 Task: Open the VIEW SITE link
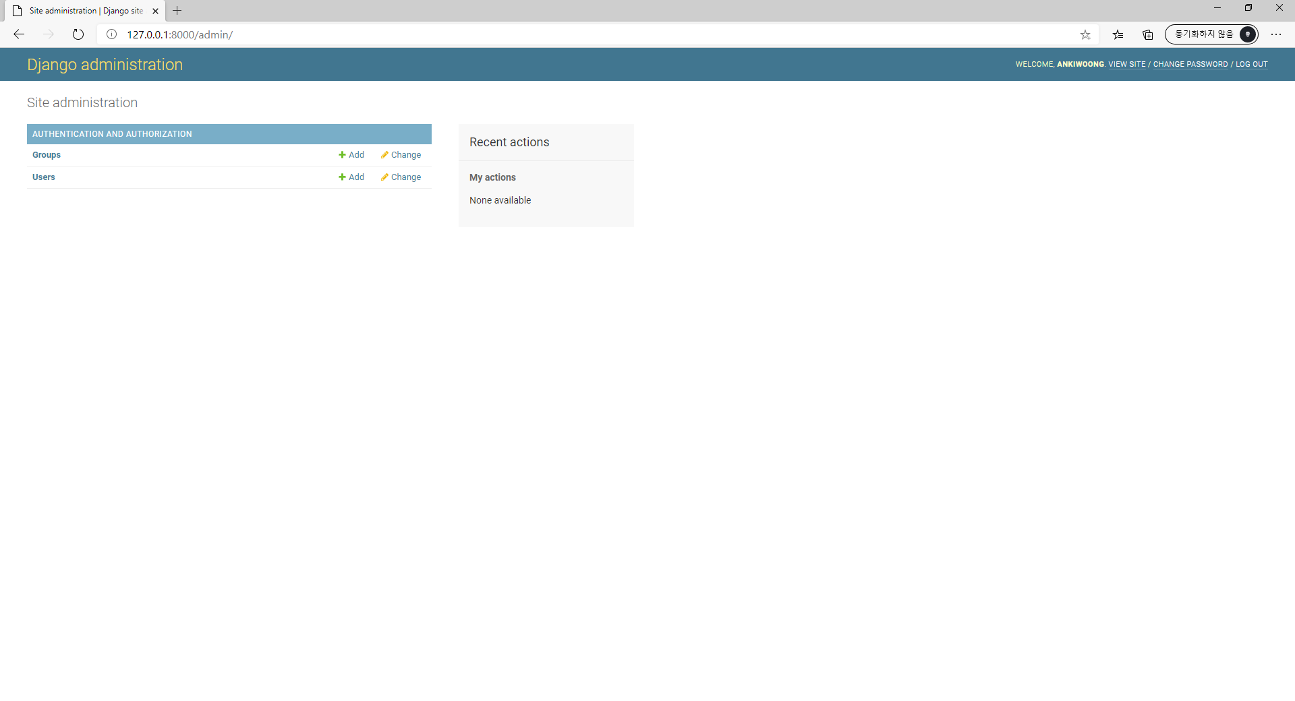(x=1126, y=65)
